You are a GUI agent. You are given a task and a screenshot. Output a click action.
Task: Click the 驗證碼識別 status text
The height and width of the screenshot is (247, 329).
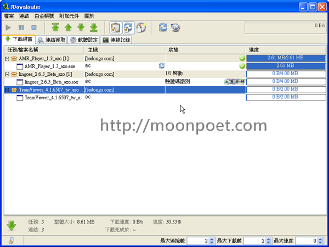click(x=178, y=82)
